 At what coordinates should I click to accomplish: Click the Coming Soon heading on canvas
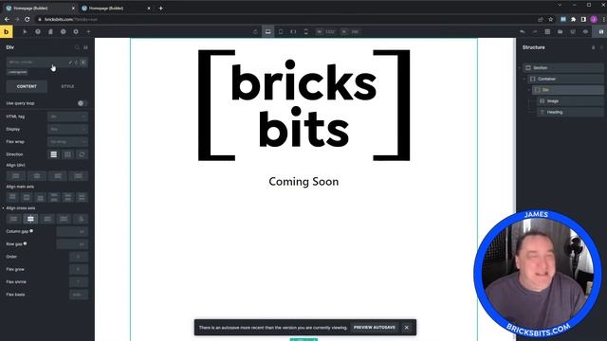click(303, 182)
